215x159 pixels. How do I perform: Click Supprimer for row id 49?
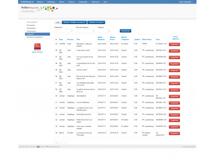(x=174, y=70)
